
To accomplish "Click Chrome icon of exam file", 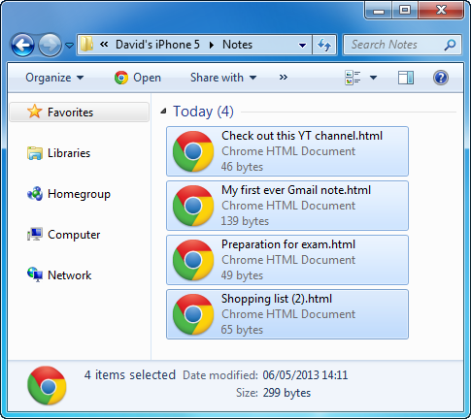I will point(193,260).
